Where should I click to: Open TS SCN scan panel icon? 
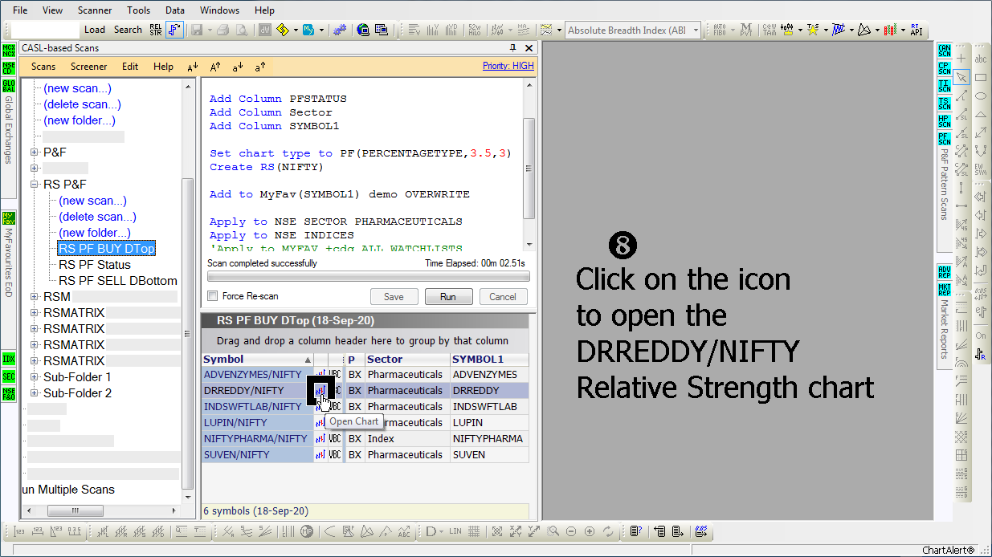[x=944, y=104]
